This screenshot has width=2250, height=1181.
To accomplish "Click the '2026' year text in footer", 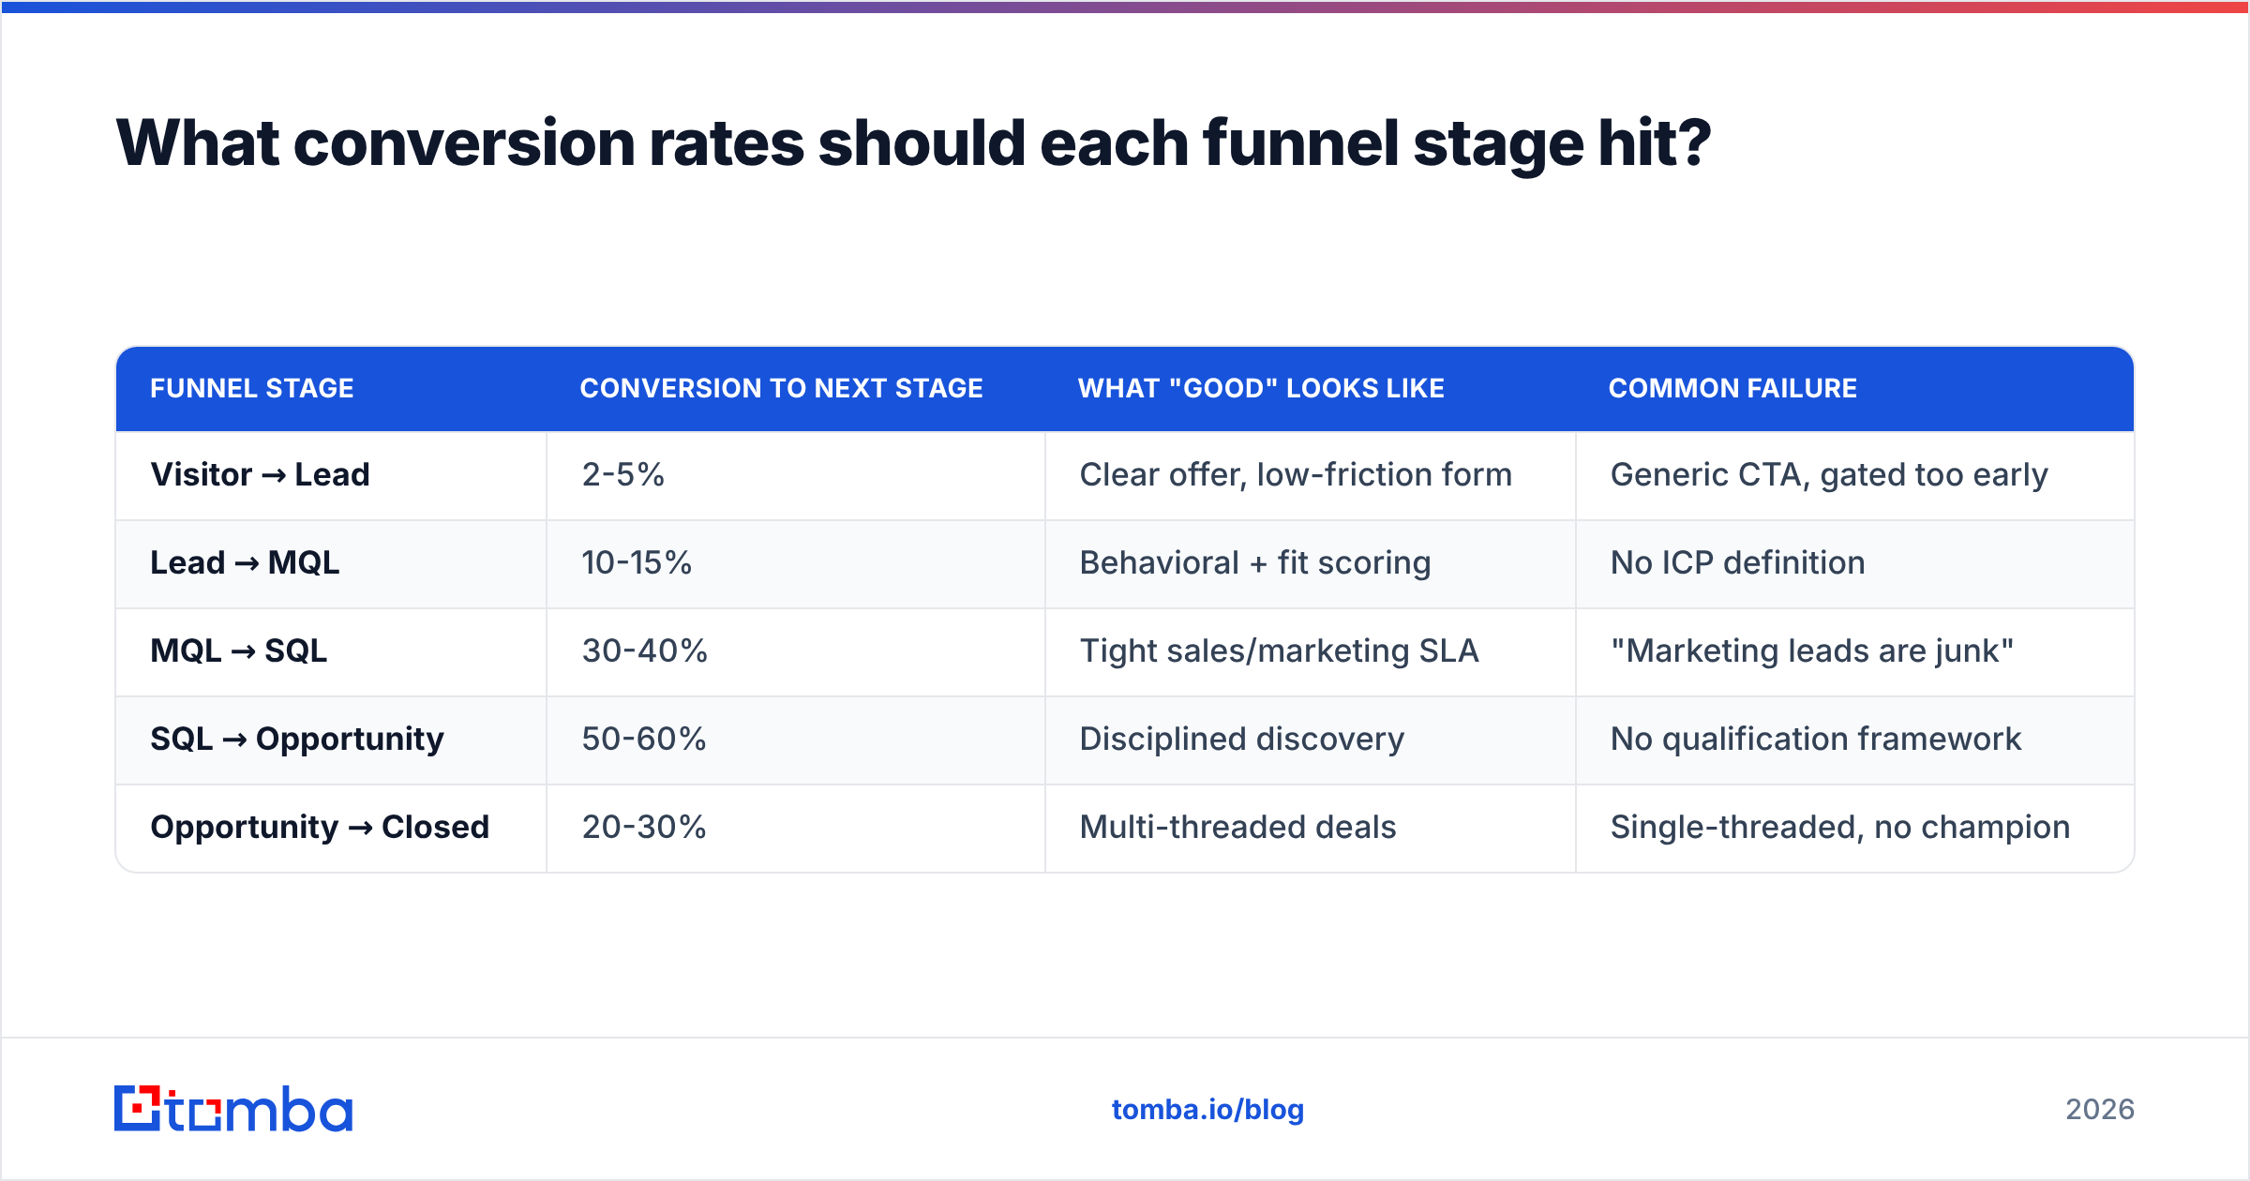I will click(2100, 1110).
